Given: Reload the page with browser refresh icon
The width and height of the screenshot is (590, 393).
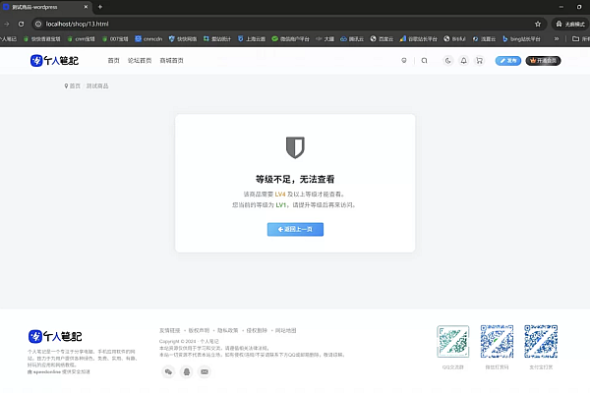Looking at the screenshot, I should 21,24.
